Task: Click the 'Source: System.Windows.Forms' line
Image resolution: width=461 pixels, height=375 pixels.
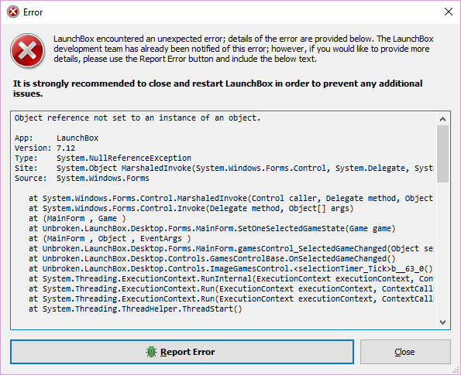Action: [82, 178]
